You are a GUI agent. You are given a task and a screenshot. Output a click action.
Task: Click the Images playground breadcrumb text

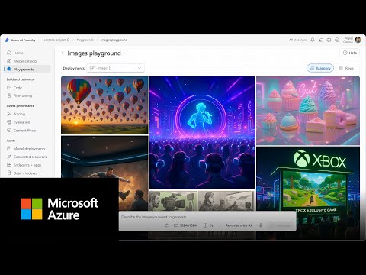(114, 40)
